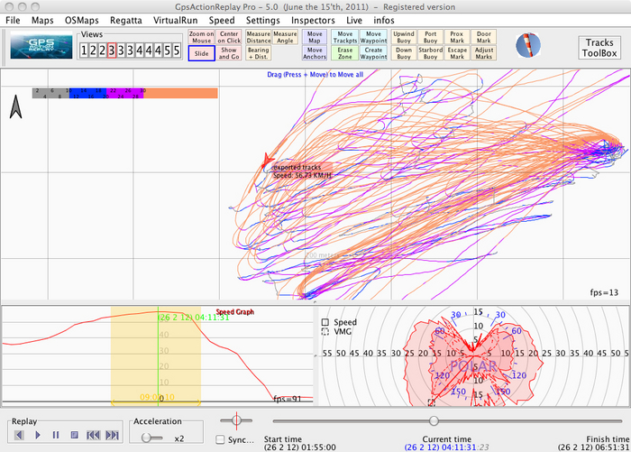
Task: Start replay with the play button
Action: pos(38,435)
